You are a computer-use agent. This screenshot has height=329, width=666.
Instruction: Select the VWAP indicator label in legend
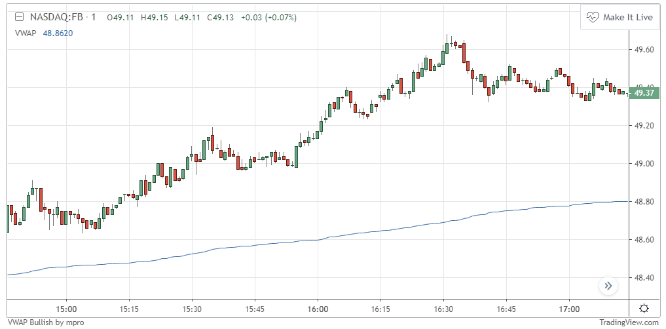(25, 31)
